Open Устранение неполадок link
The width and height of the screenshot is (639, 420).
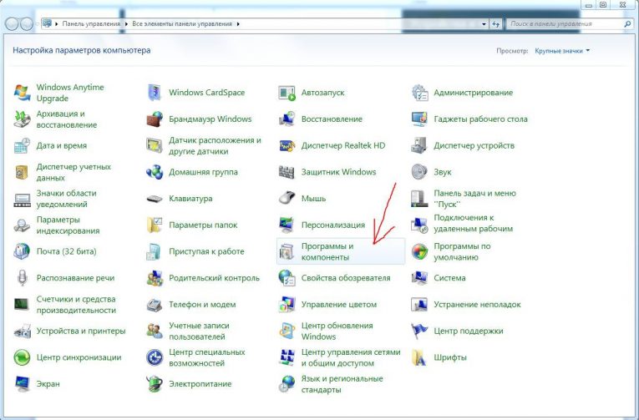[477, 305]
